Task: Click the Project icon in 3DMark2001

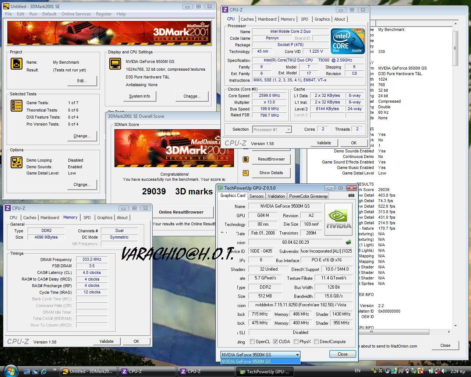Action: point(17,64)
